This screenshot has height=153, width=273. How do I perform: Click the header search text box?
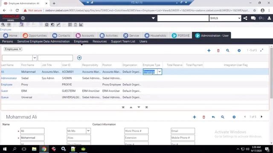(x=183, y=18)
